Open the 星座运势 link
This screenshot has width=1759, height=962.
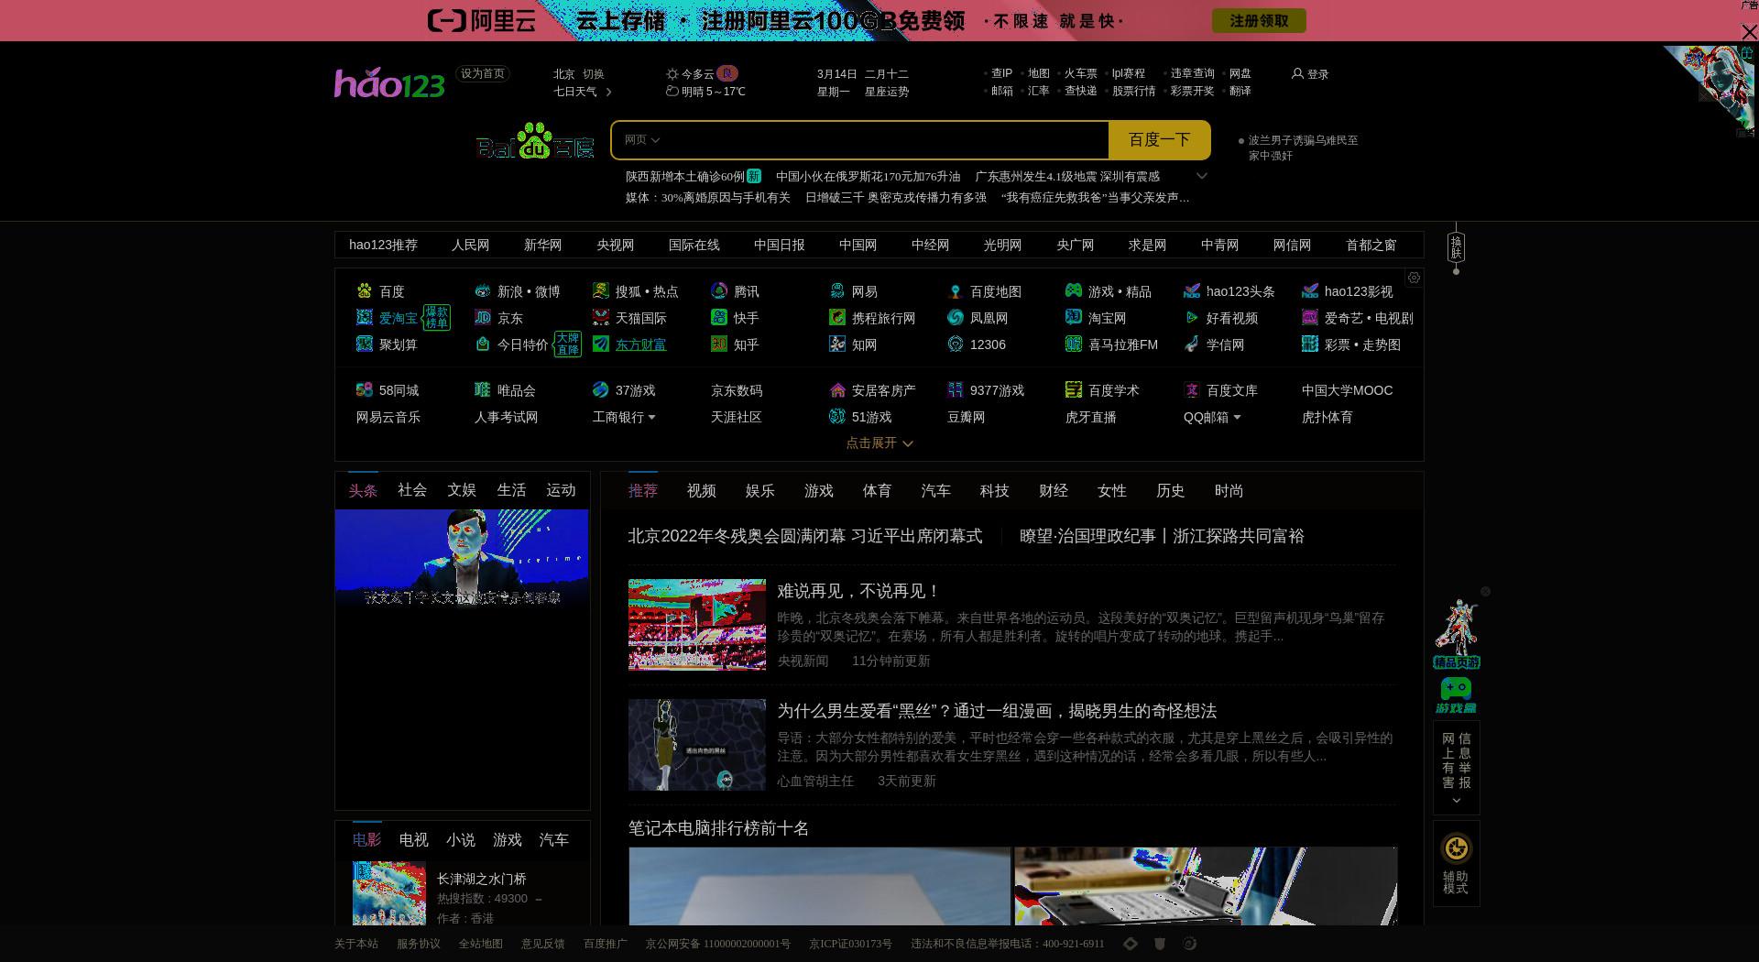(887, 92)
